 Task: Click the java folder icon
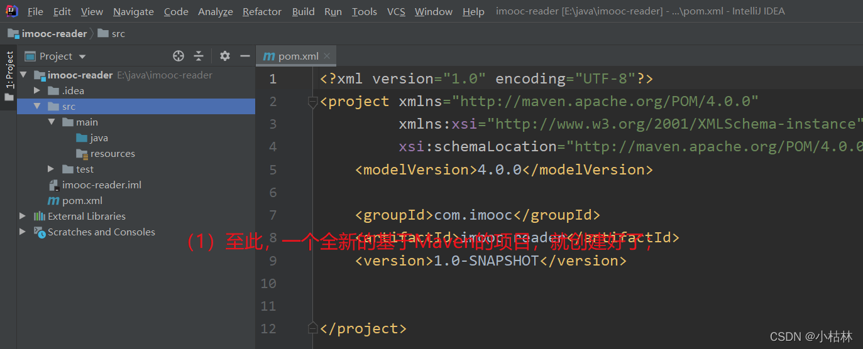[x=82, y=137]
